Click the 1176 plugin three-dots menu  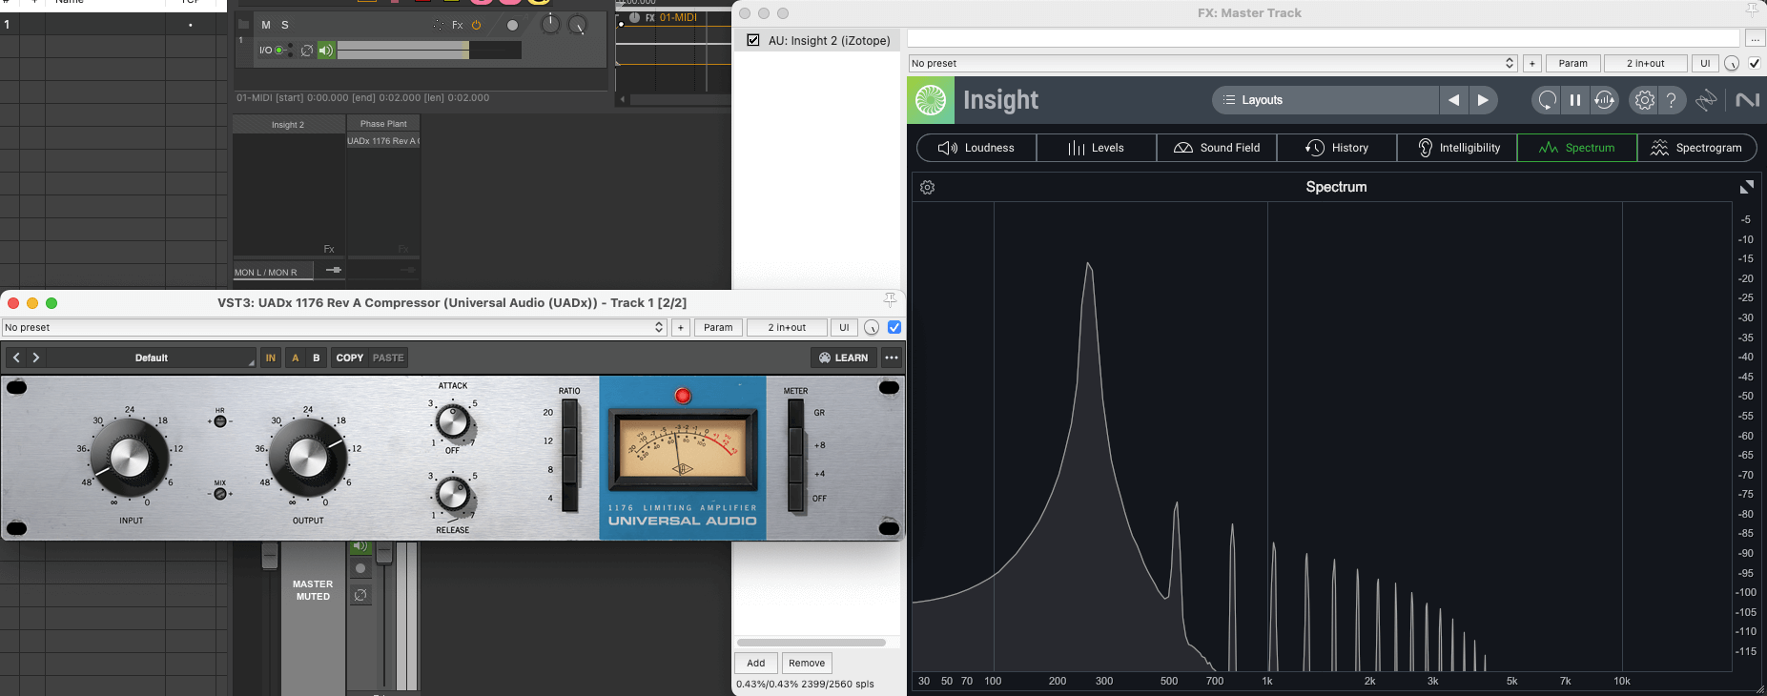[891, 358]
